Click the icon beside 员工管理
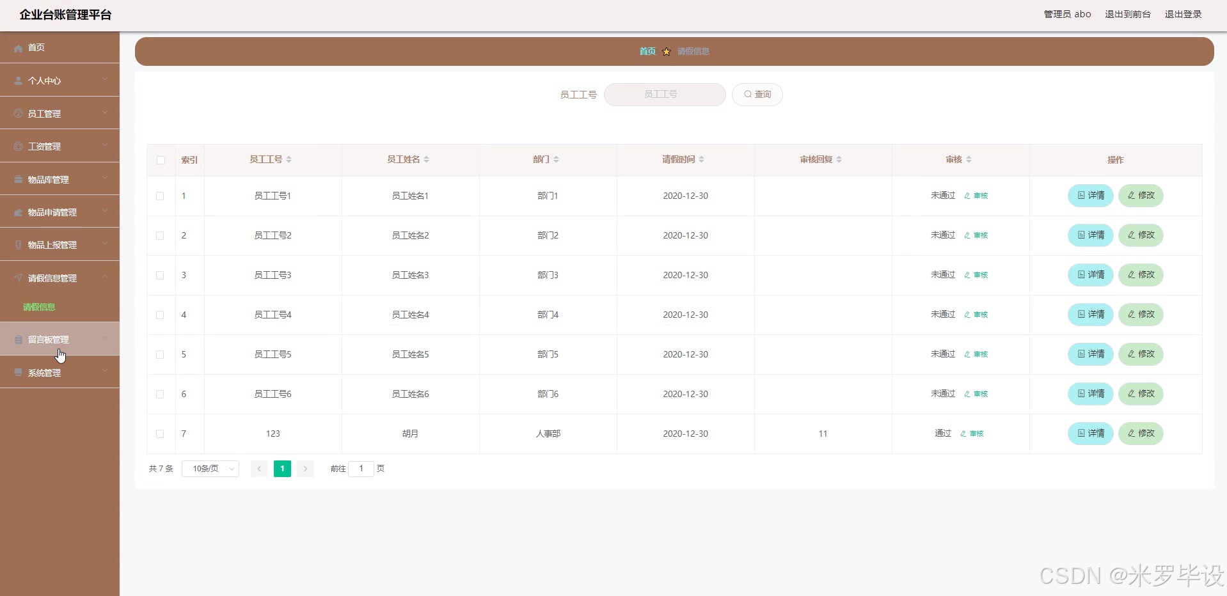Screen dimensions: 1227x596 [x=19, y=114]
